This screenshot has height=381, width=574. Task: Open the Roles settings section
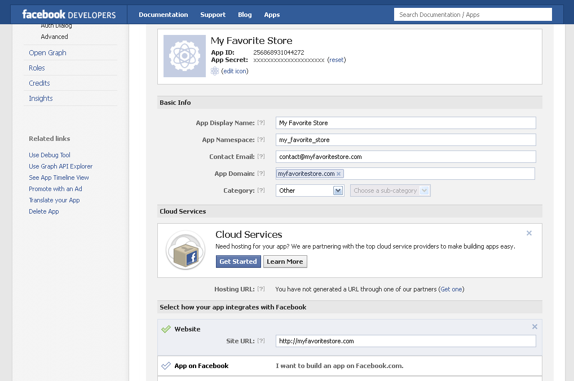point(37,68)
